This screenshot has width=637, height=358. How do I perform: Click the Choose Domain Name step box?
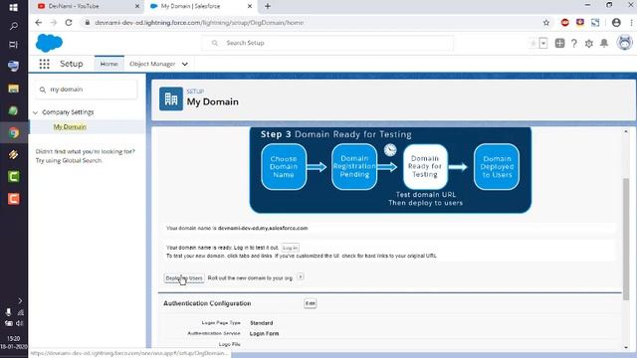tap(284, 166)
